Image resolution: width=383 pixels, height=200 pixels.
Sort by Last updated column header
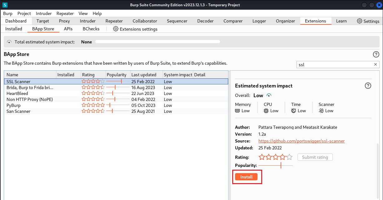[146, 75]
